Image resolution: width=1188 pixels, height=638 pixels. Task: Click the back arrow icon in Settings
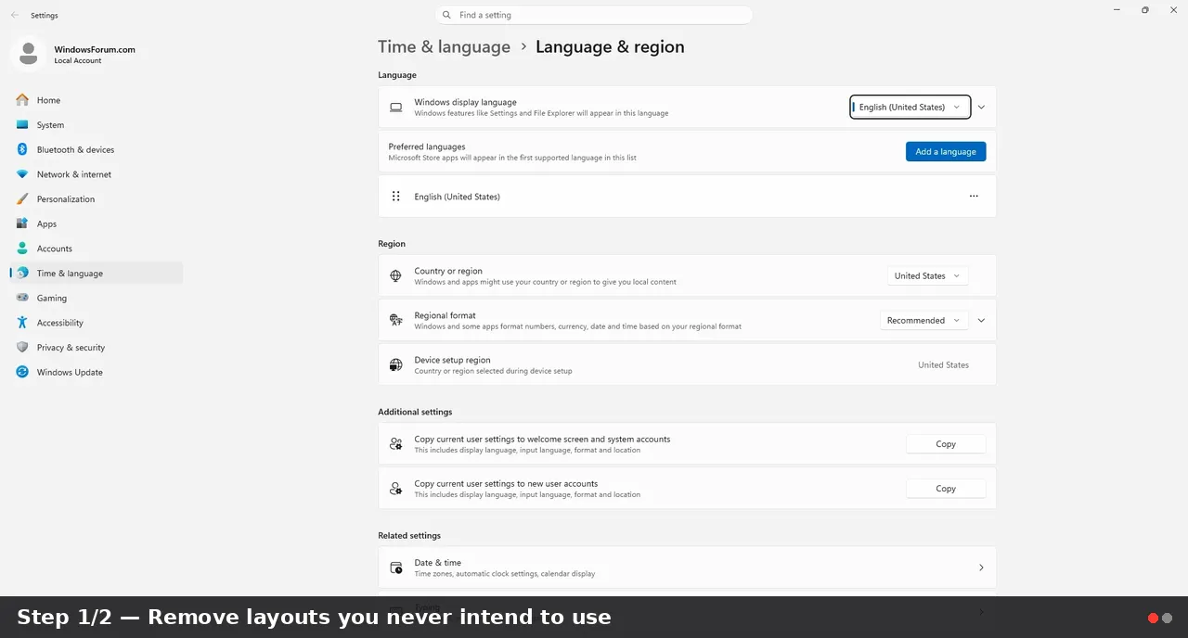click(15, 15)
